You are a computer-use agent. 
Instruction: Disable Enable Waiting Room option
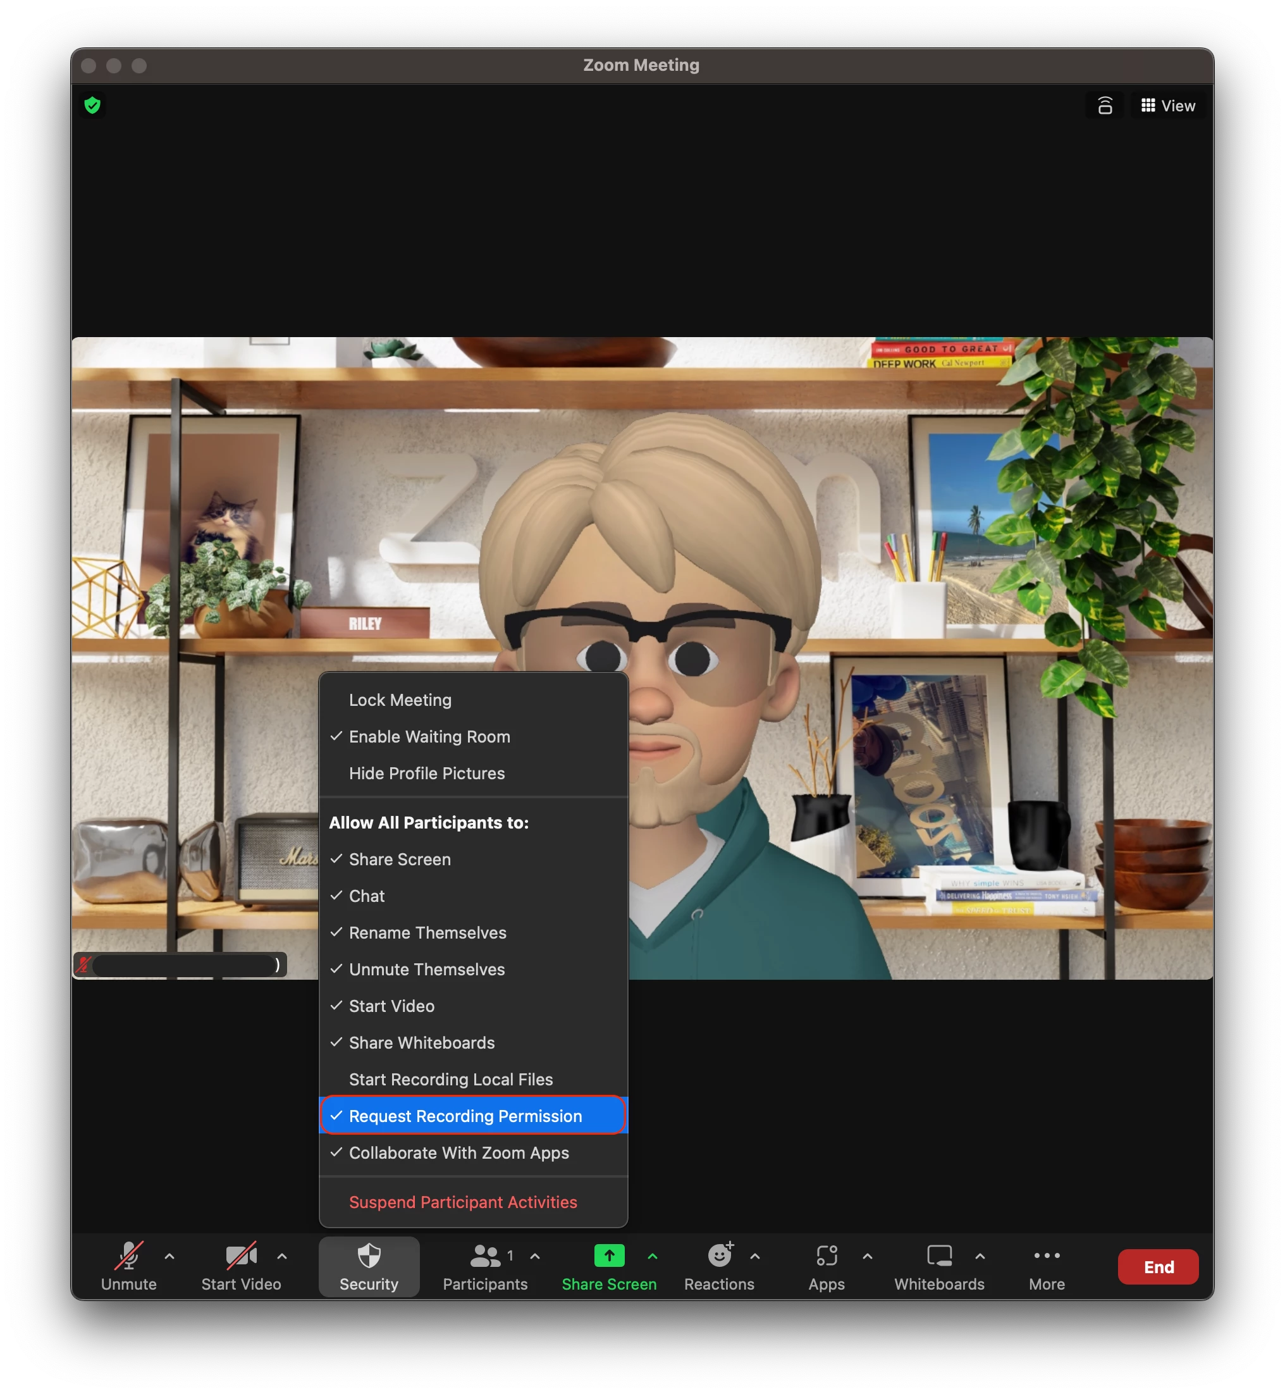pos(429,737)
